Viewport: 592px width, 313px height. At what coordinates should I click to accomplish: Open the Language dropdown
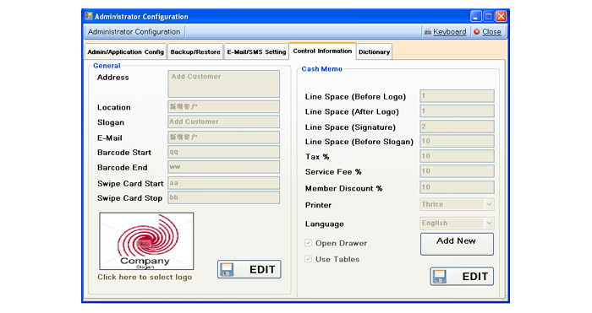click(x=490, y=223)
